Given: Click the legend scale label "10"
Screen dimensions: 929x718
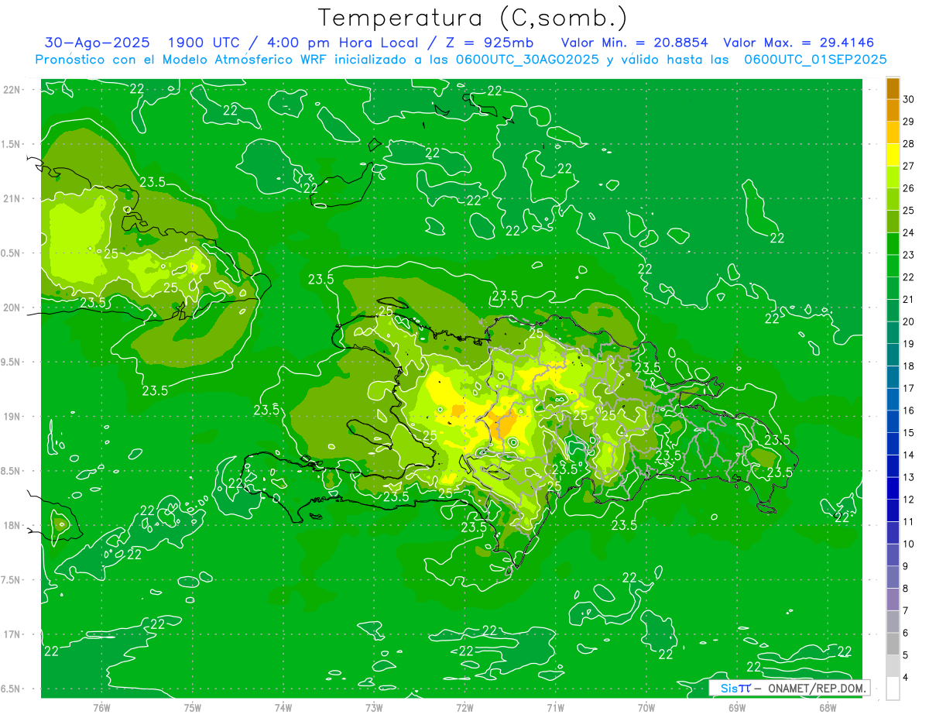Looking at the screenshot, I should coord(909,545).
